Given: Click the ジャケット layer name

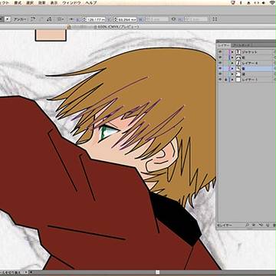Looking at the screenshot, I should [x=250, y=52].
